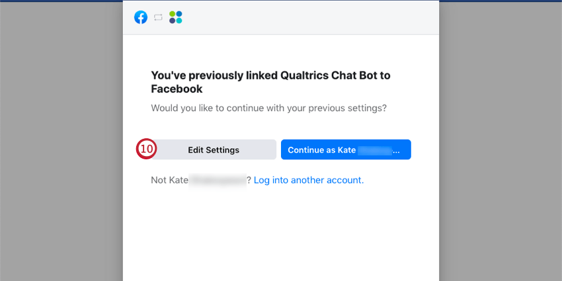Select the continue with previous settings question text
562x281 pixels.
268,107
